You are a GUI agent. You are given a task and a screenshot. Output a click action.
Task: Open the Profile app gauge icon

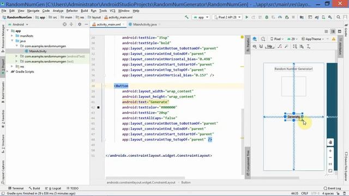click(280, 17)
